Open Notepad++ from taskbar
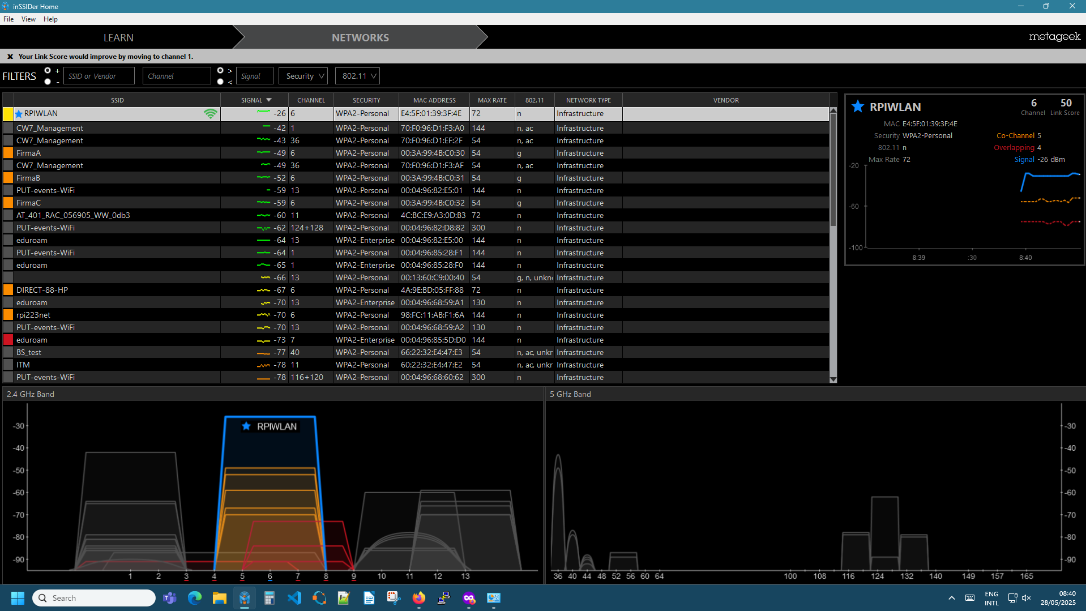Viewport: 1086px width, 611px height. [344, 598]
